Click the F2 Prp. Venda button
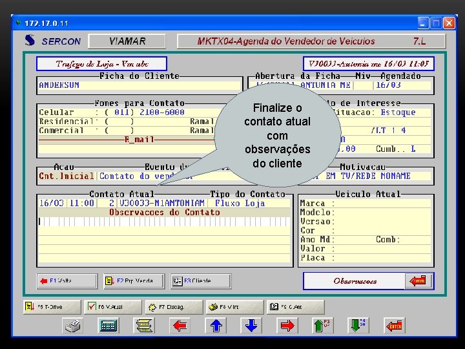465x349 pixels. (134, 280)
